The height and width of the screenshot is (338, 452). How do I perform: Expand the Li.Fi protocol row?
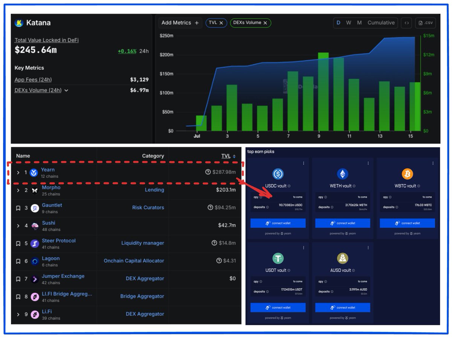(18, 314)
